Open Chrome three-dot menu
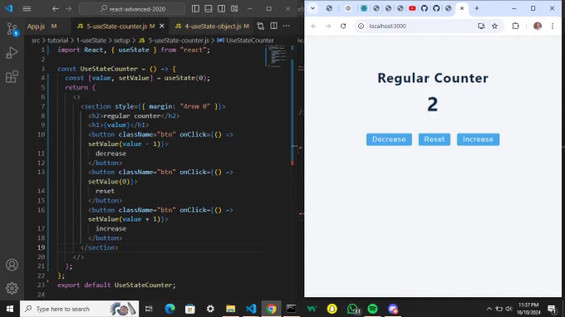Screen dimensions: 565x317 click(553, 26)
